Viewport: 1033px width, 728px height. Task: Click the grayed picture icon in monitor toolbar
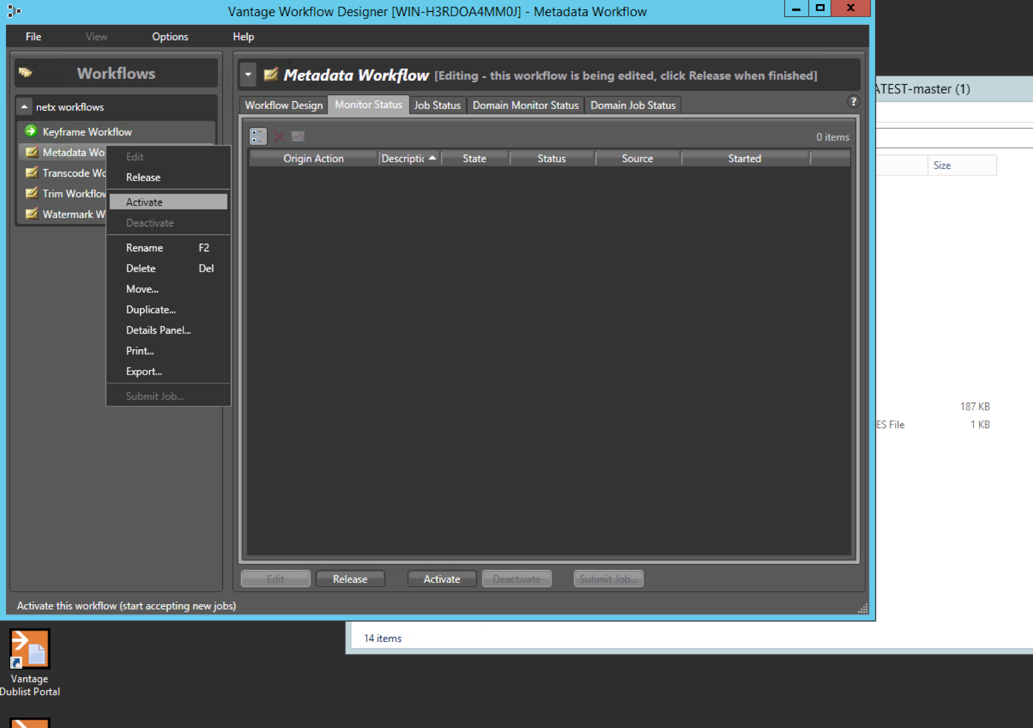point(298,137)
